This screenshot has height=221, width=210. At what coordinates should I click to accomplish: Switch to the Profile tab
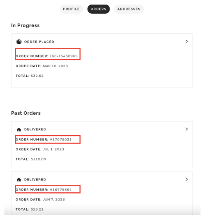pyautogui.click(x=71, y=9)
